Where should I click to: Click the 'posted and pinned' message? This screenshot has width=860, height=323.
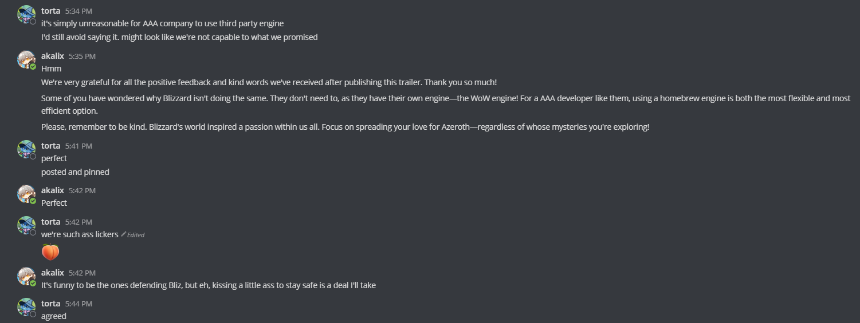75,172
